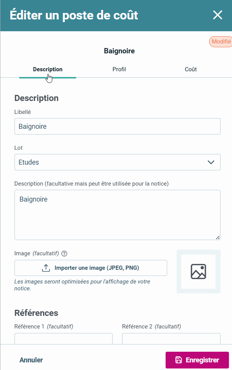Switch to the Description tab
The height and width of the screenshot is (370, 232).
point(48,69)
